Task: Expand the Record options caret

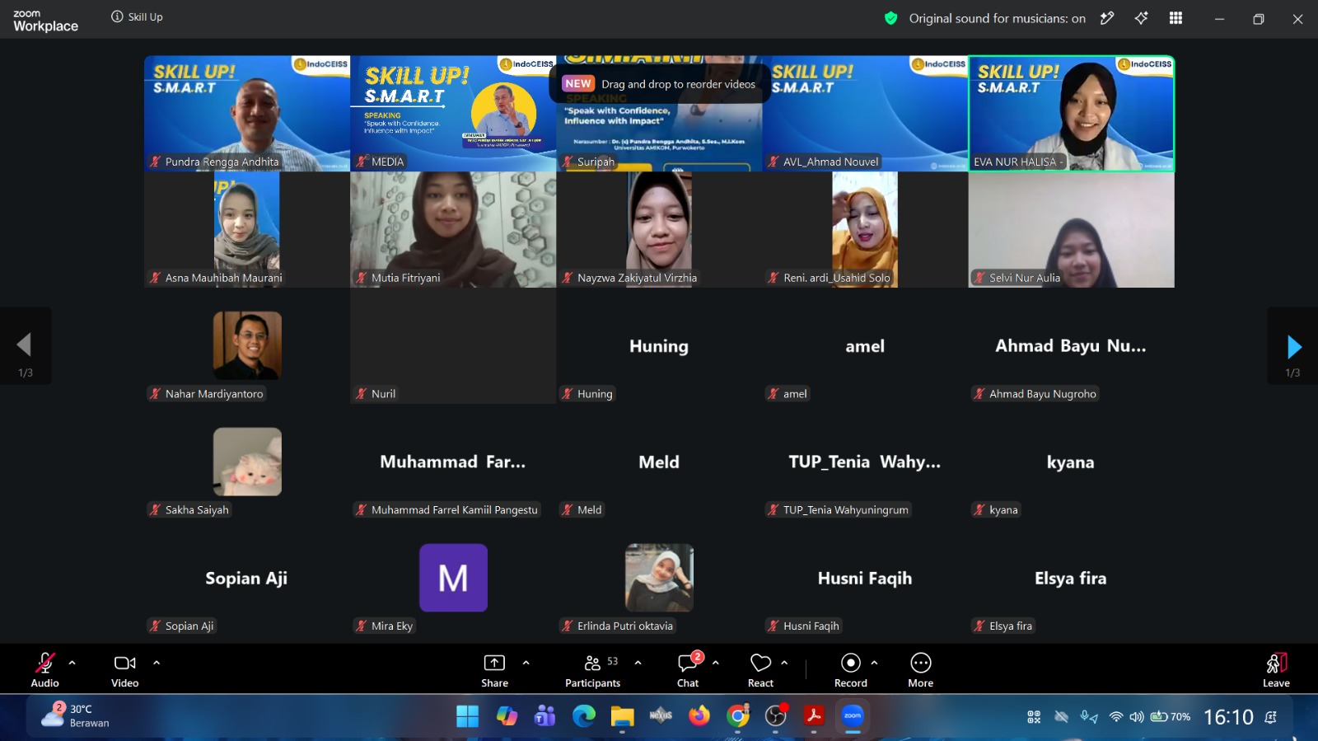Action: pyautogui.click(x=874, y=662)
